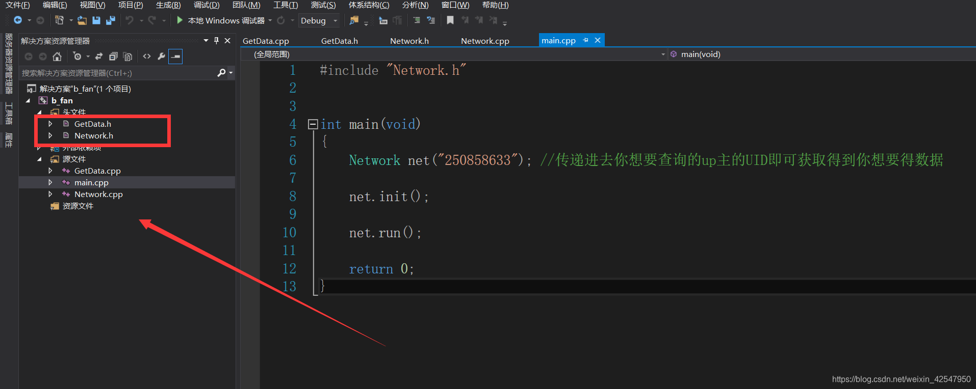Screen dimensions: 976x389
Task: Toggle Preview Selected Items button
Action: coord(175,57)
